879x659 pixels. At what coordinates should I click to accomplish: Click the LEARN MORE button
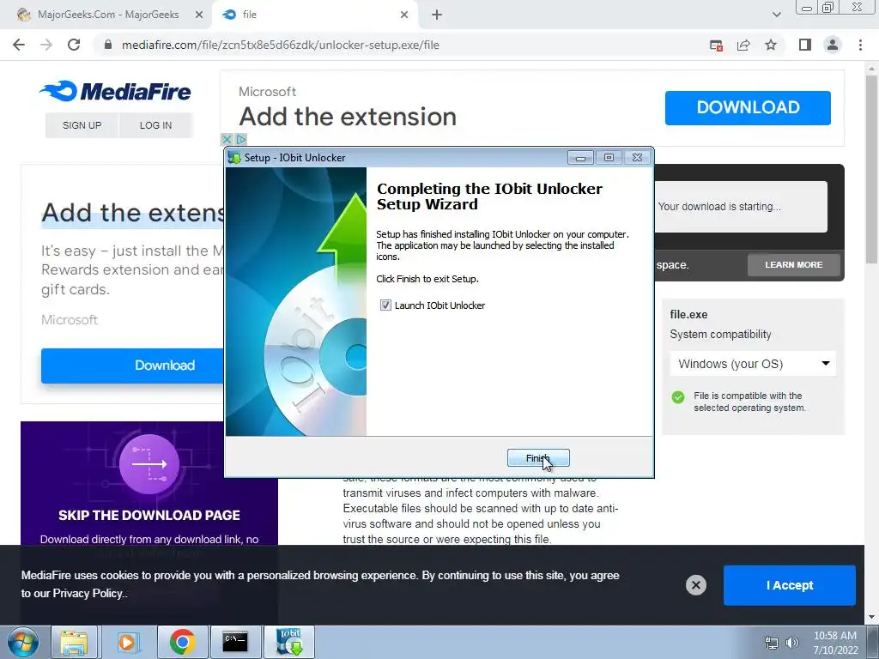click(x=794, y=264)
